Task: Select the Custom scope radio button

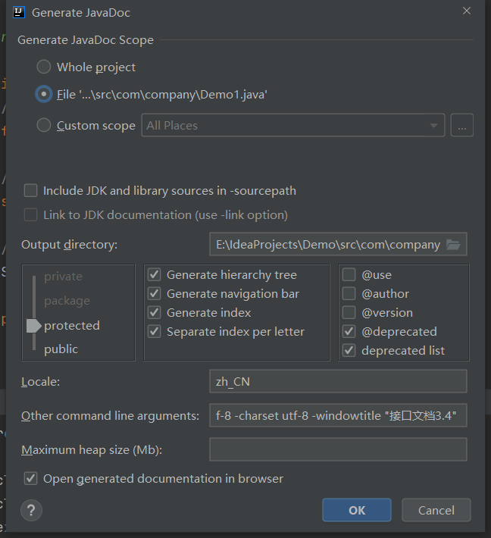Action: (x=44, y=125)
